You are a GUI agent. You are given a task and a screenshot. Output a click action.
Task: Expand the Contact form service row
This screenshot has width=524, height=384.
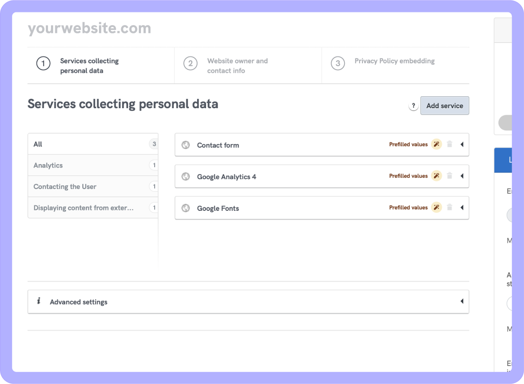[462, 145]
